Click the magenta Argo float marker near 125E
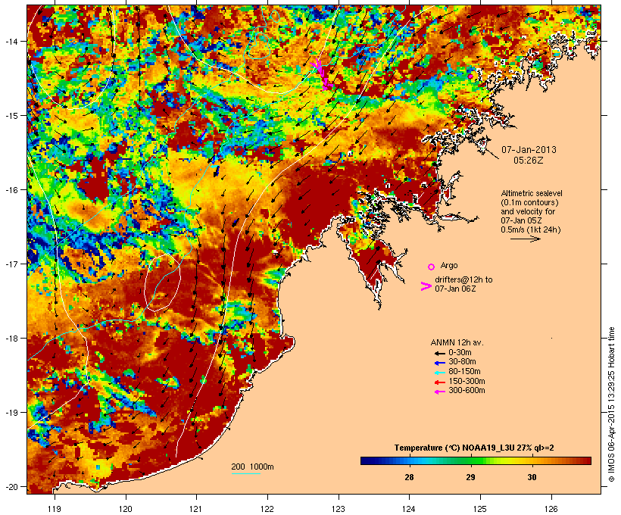621x515 pixels. coord(470,76)
